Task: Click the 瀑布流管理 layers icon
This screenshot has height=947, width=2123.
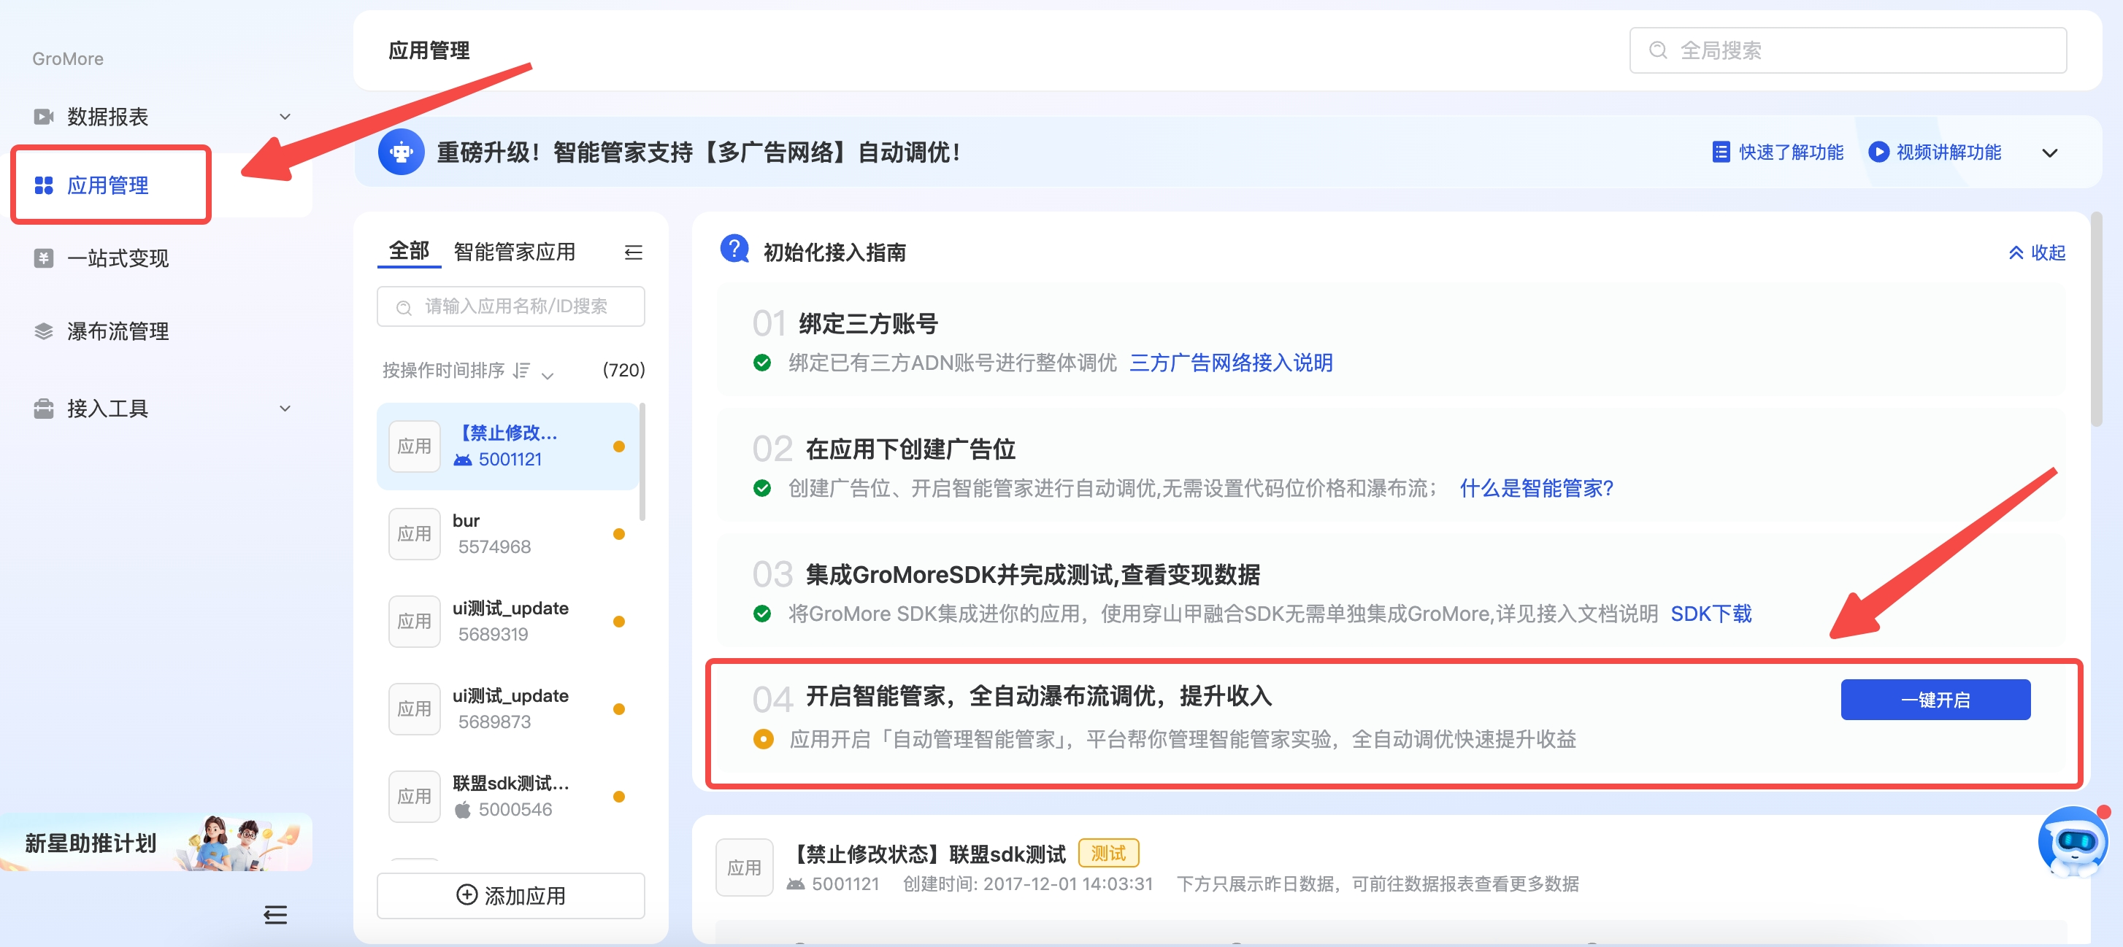Action: (x=43, y=331)
